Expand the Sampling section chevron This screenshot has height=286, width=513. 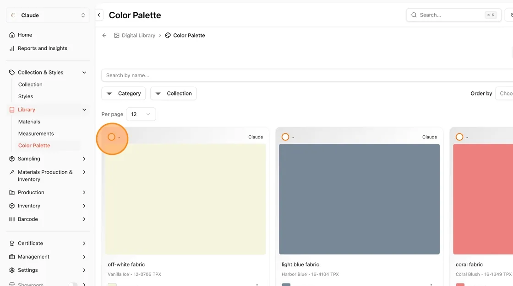point(84,159)
